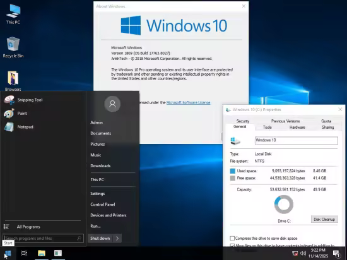Click the blue Used space color swatch
The image size is (347, 260).
point(233,171)
